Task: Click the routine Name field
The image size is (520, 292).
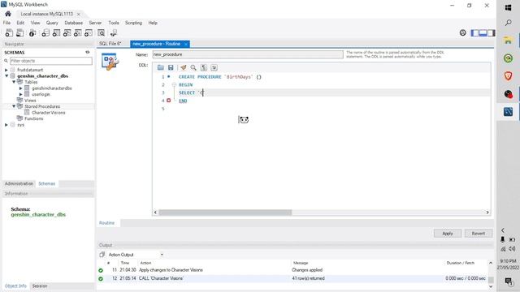Action: (248, 54)
